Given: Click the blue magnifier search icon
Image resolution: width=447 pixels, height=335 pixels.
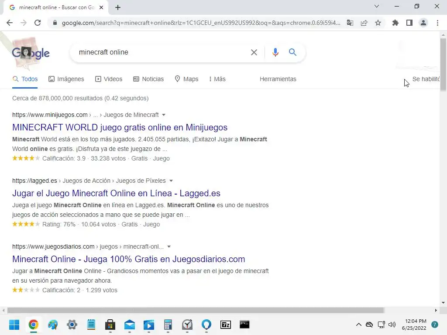Looking at the screenshot, I should click(x=292, y=52).
